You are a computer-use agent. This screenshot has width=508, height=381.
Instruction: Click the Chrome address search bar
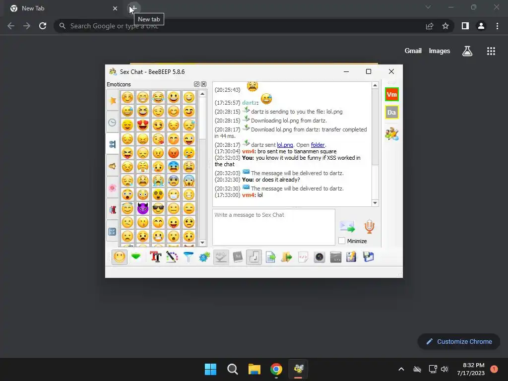pyautogui.click(x=240, y=26)
